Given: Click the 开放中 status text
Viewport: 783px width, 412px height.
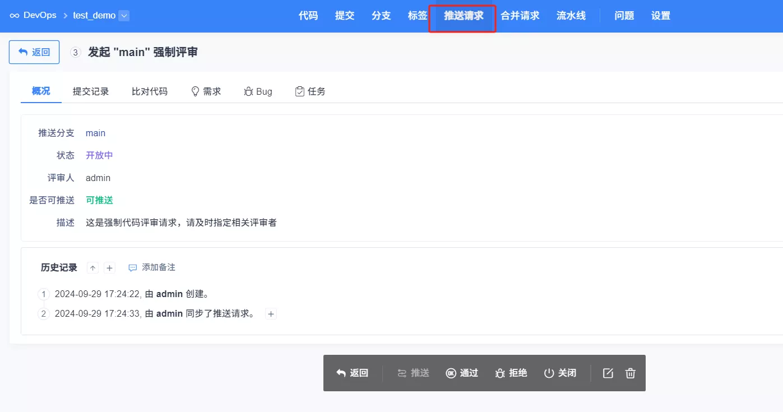Looking at the screenshot, I should [99, 155].
